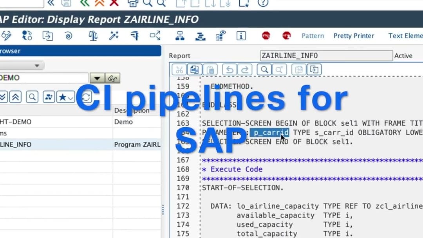423x238 pixels.
Task: Click the 'Active' status text
Action: coord(403,56)
